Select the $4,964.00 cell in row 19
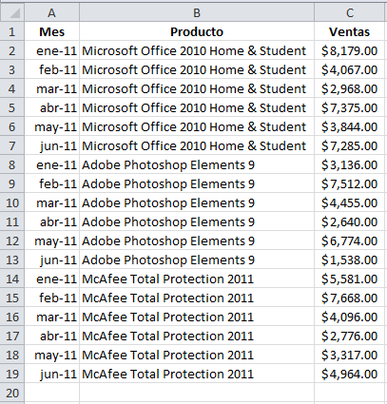The width and height of the screenshot is (387, 404). pos(350,374)
